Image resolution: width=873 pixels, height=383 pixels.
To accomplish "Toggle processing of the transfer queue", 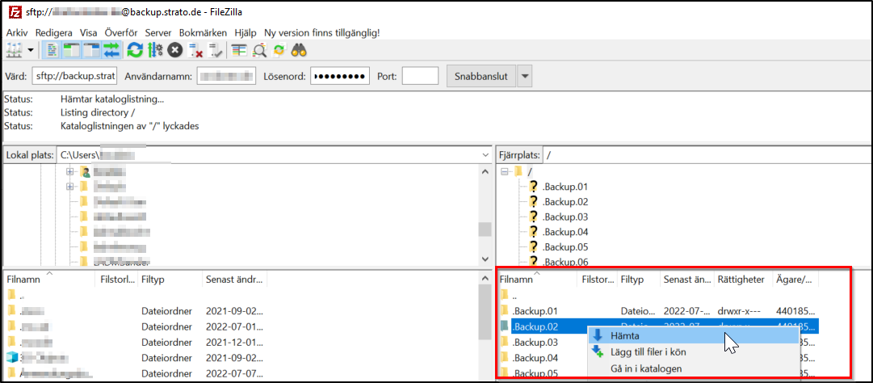I will [155, 50].
